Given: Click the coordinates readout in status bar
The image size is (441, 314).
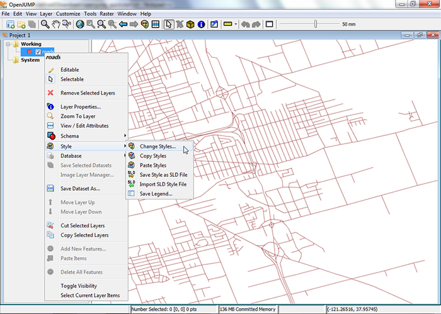Looking at the screenshot, I should click(382, 309).
